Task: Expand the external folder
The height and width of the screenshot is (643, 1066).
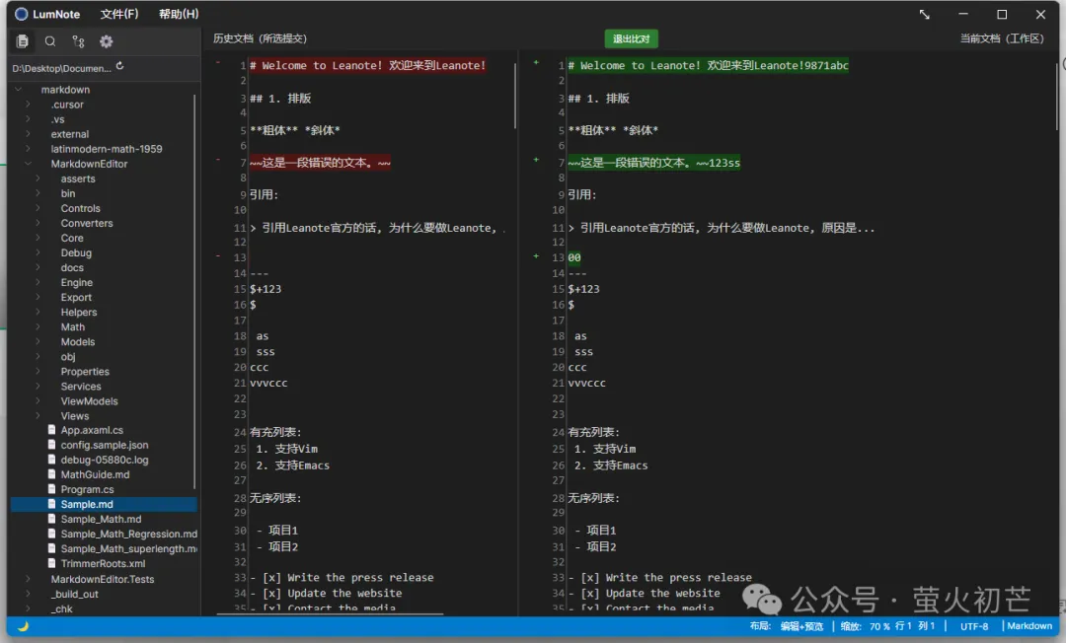Action: click(28, 134)
